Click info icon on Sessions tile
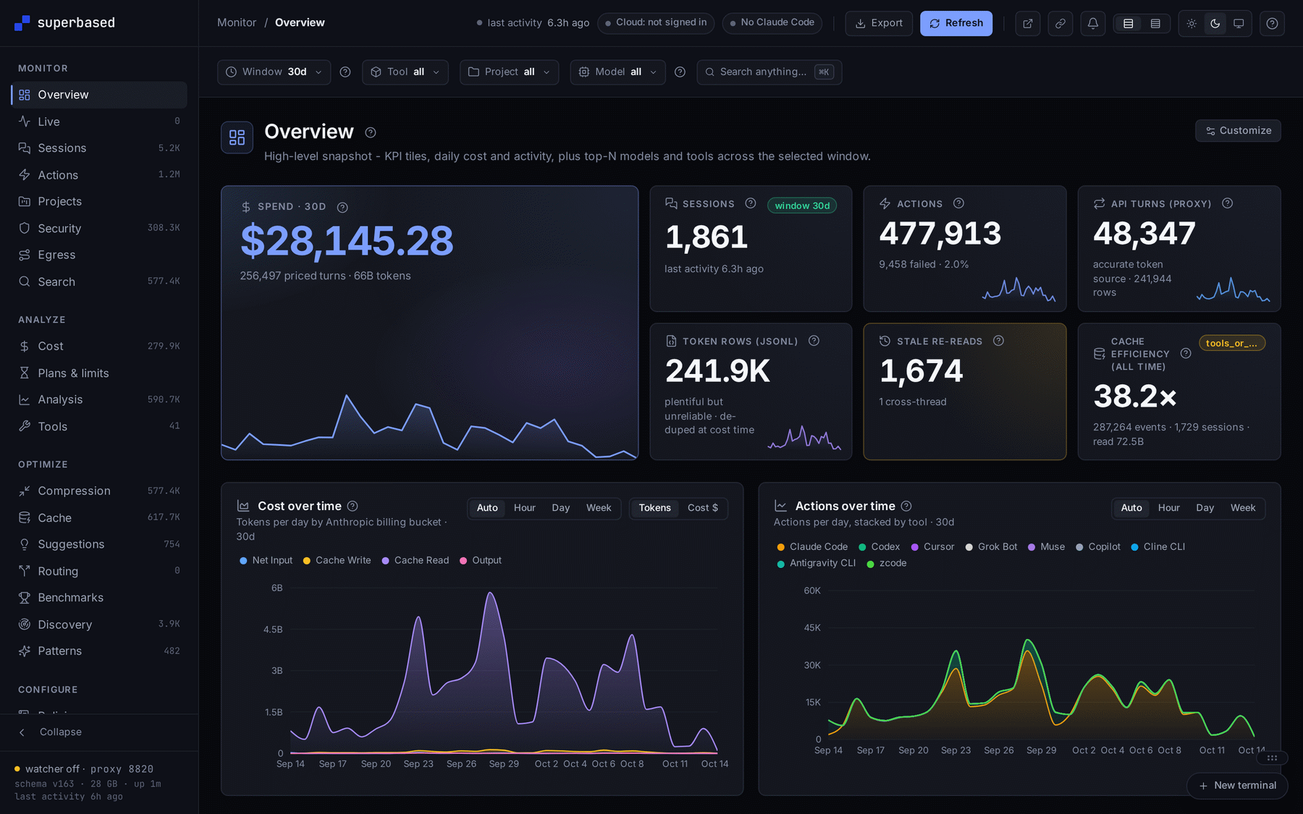Image resolution: width=1303 pixels, height=814 pixels. click(x=751, y=203)
